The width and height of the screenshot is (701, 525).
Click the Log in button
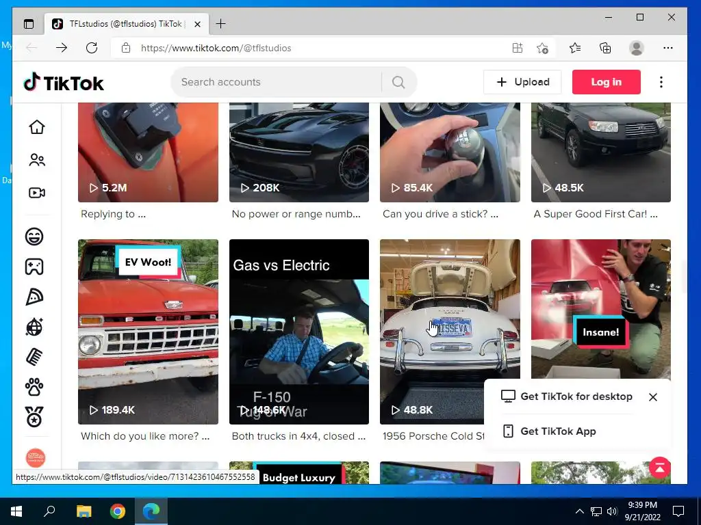607,82
